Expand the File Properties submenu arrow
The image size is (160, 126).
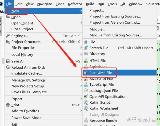tap(81, 48)
